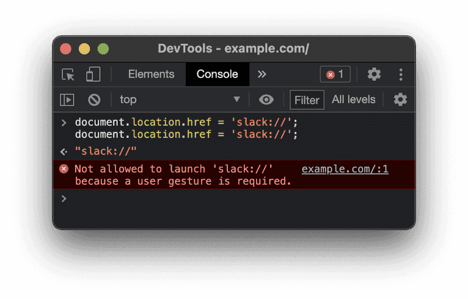Image resolution: width=468 pixels, height=299 pixels.
Task: Click the Filter input field
Action: click(x=307, y=100)
